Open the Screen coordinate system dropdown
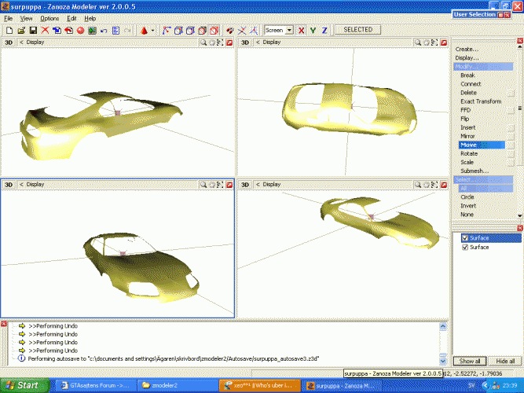Viewport: 524px width, 393px height. 289,30
